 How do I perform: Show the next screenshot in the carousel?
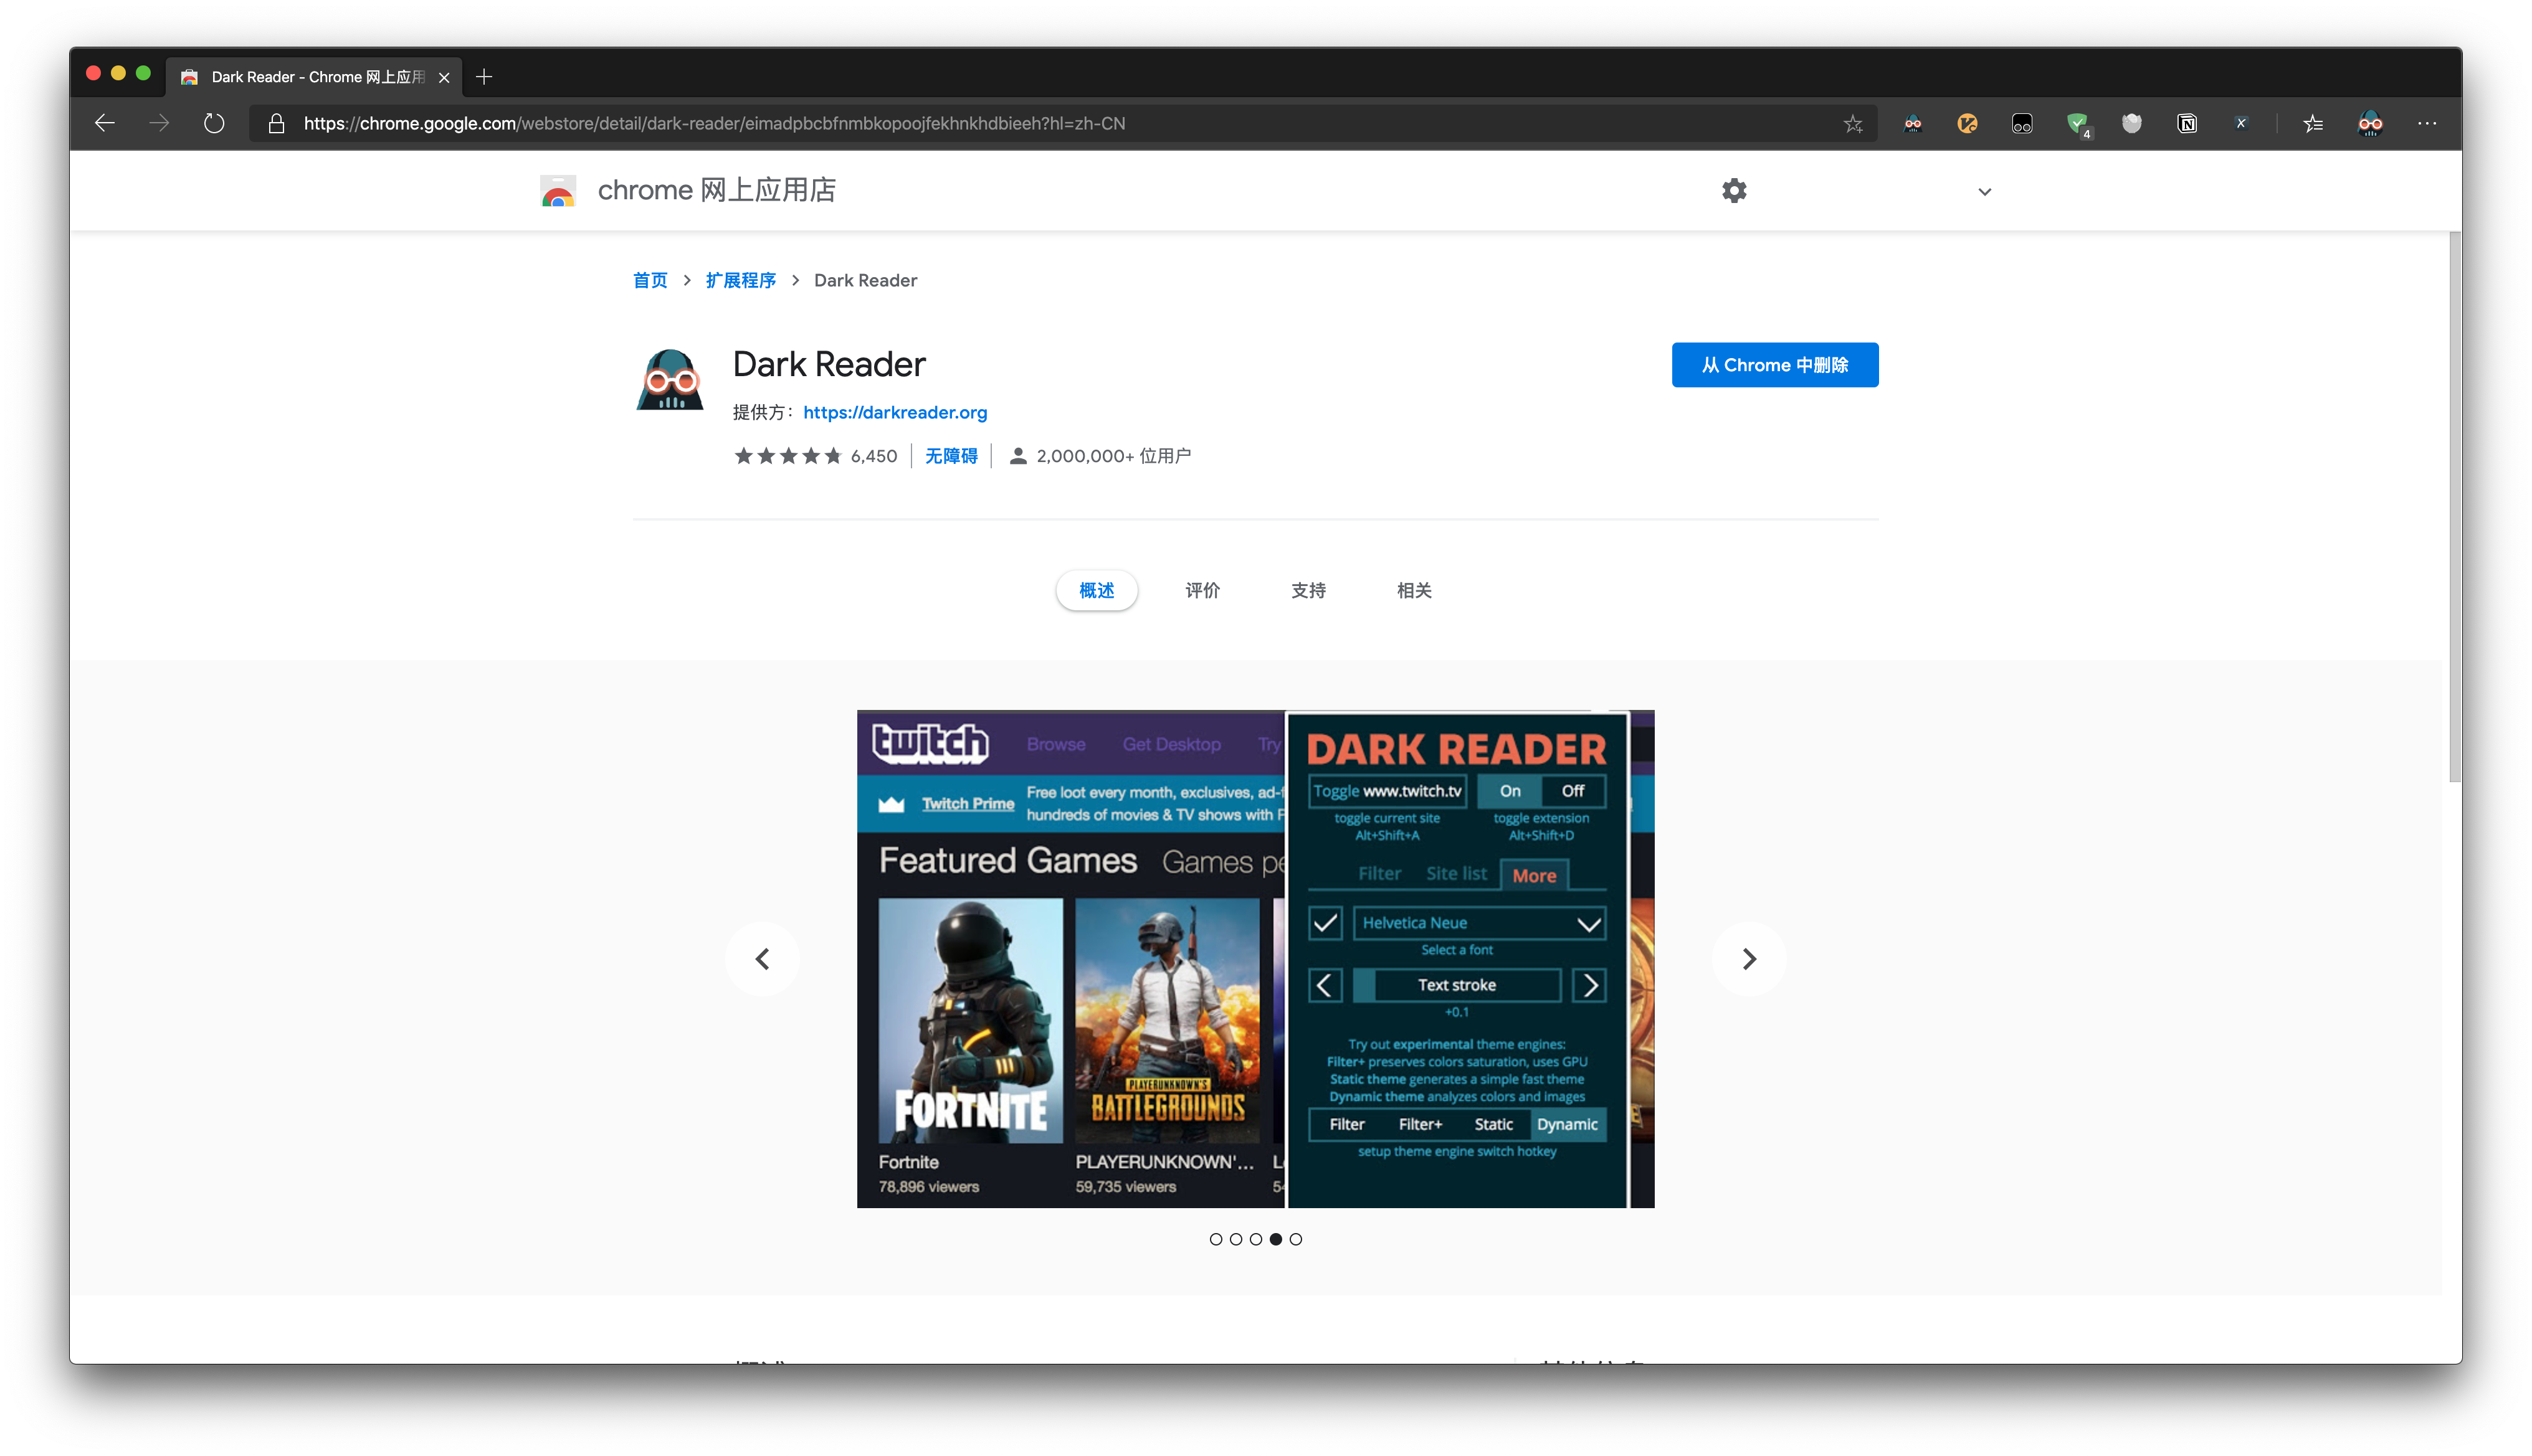[1749, 959]
